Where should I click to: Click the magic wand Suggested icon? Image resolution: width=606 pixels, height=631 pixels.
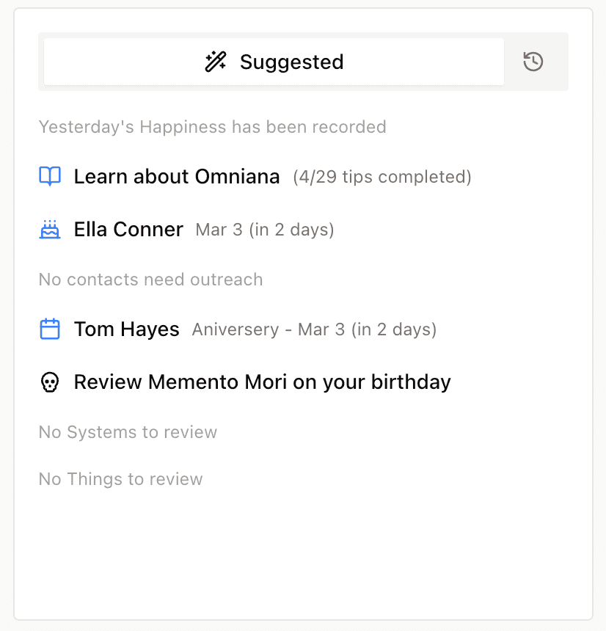214,62
